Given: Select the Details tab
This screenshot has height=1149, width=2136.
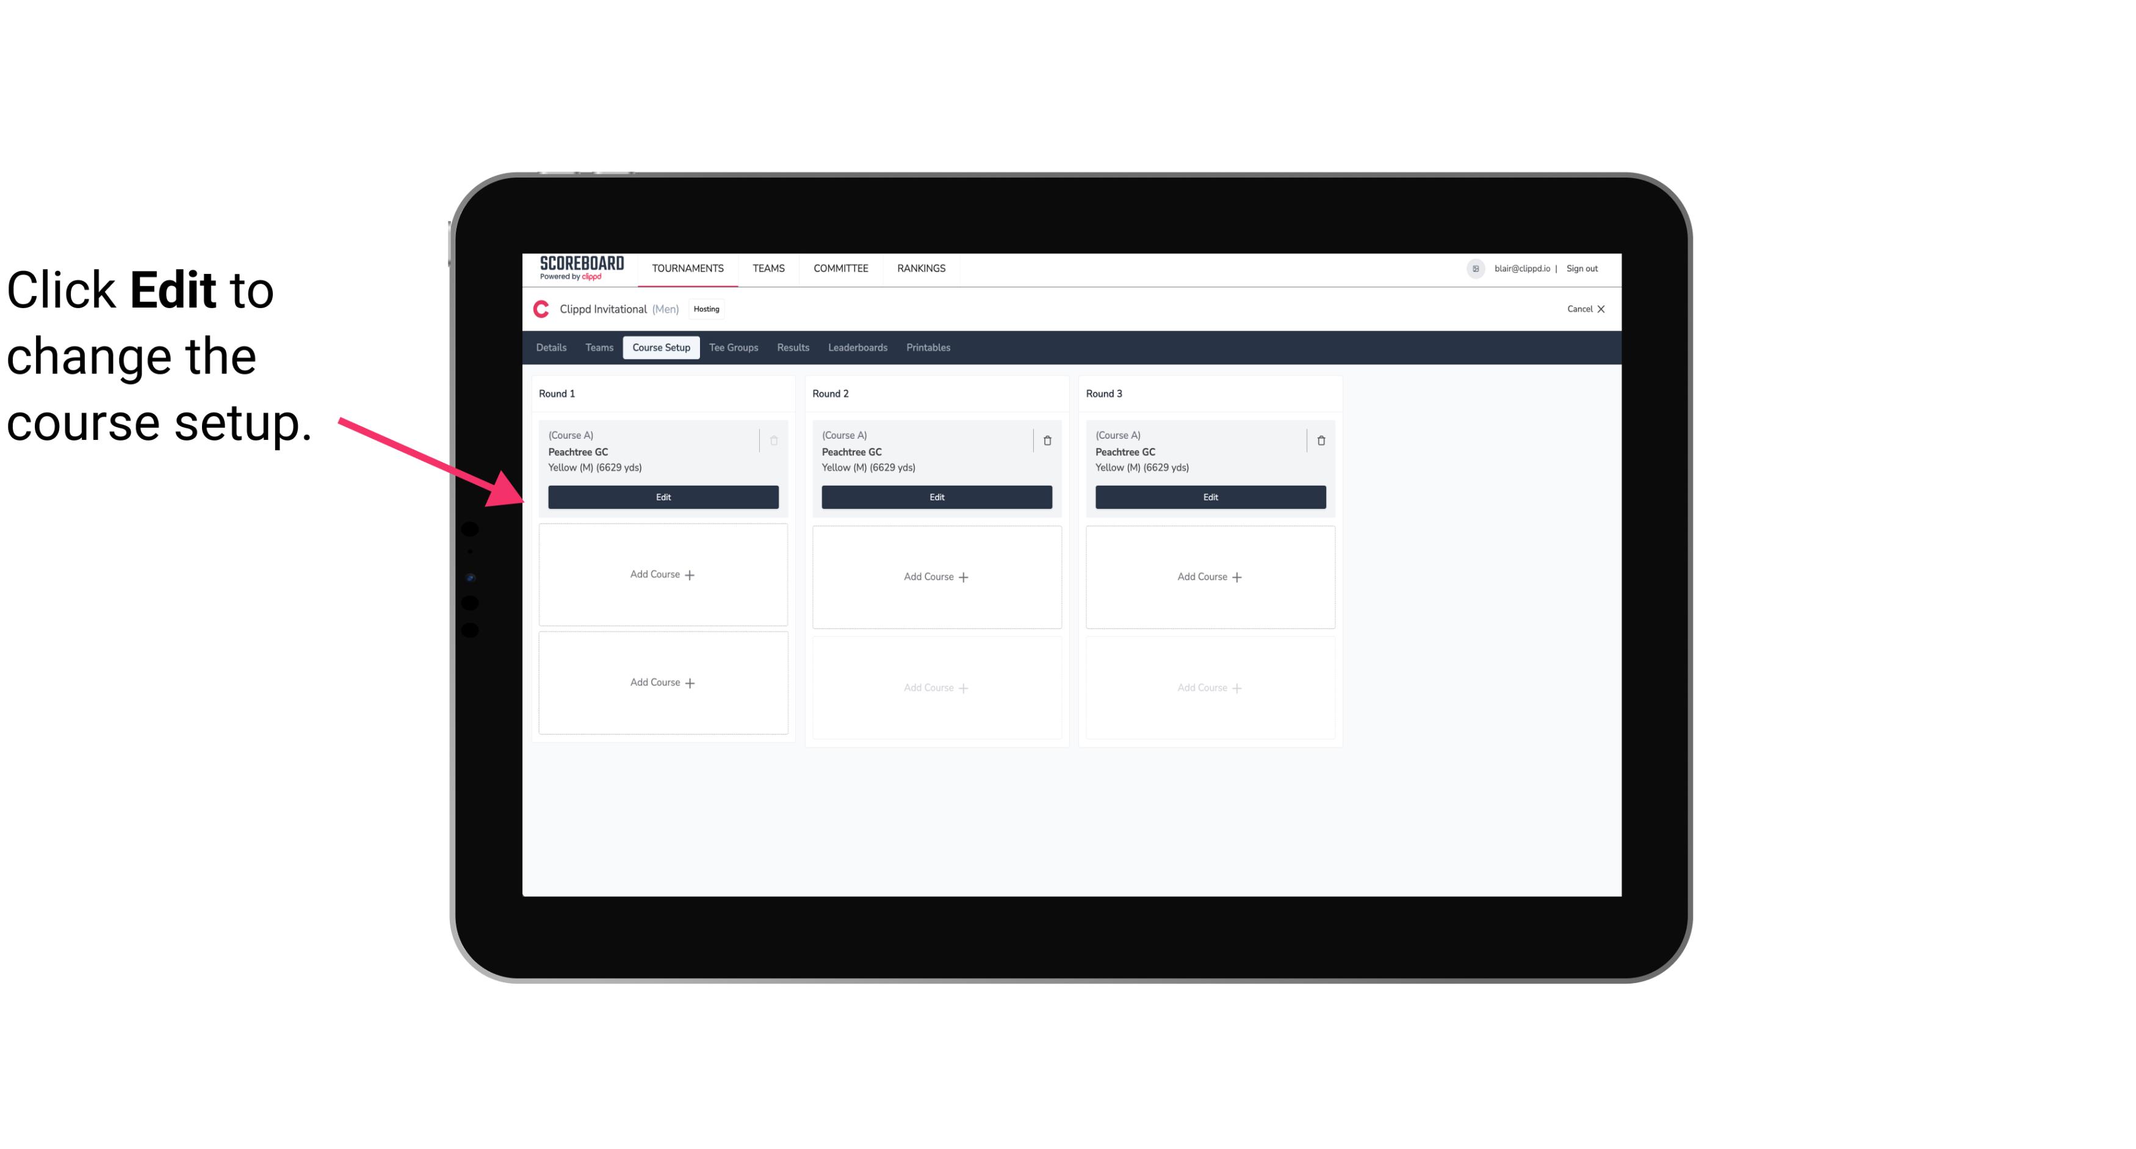Looking at the screenshot, I should tap(553, 347).
